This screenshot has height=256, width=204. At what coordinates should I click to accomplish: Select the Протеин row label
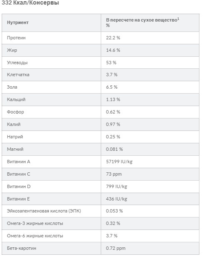[x=16, y=38]
